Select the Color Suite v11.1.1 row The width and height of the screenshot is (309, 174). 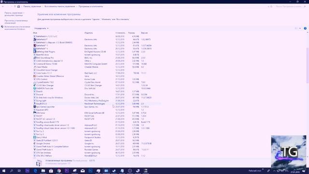[97, 73]
